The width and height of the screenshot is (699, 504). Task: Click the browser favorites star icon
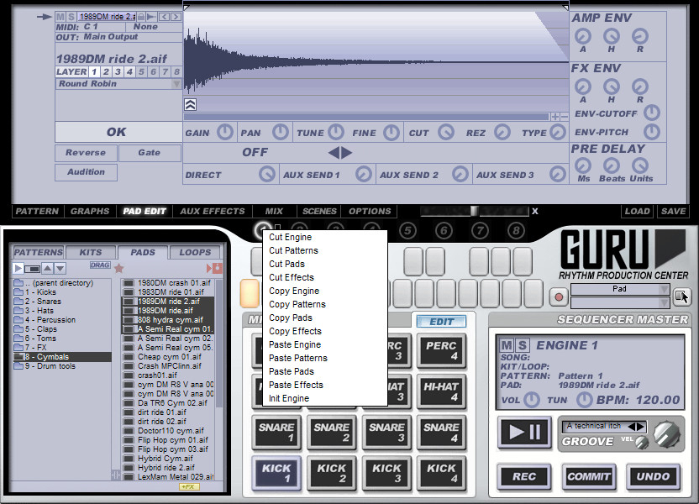click(x=118, y=268)
